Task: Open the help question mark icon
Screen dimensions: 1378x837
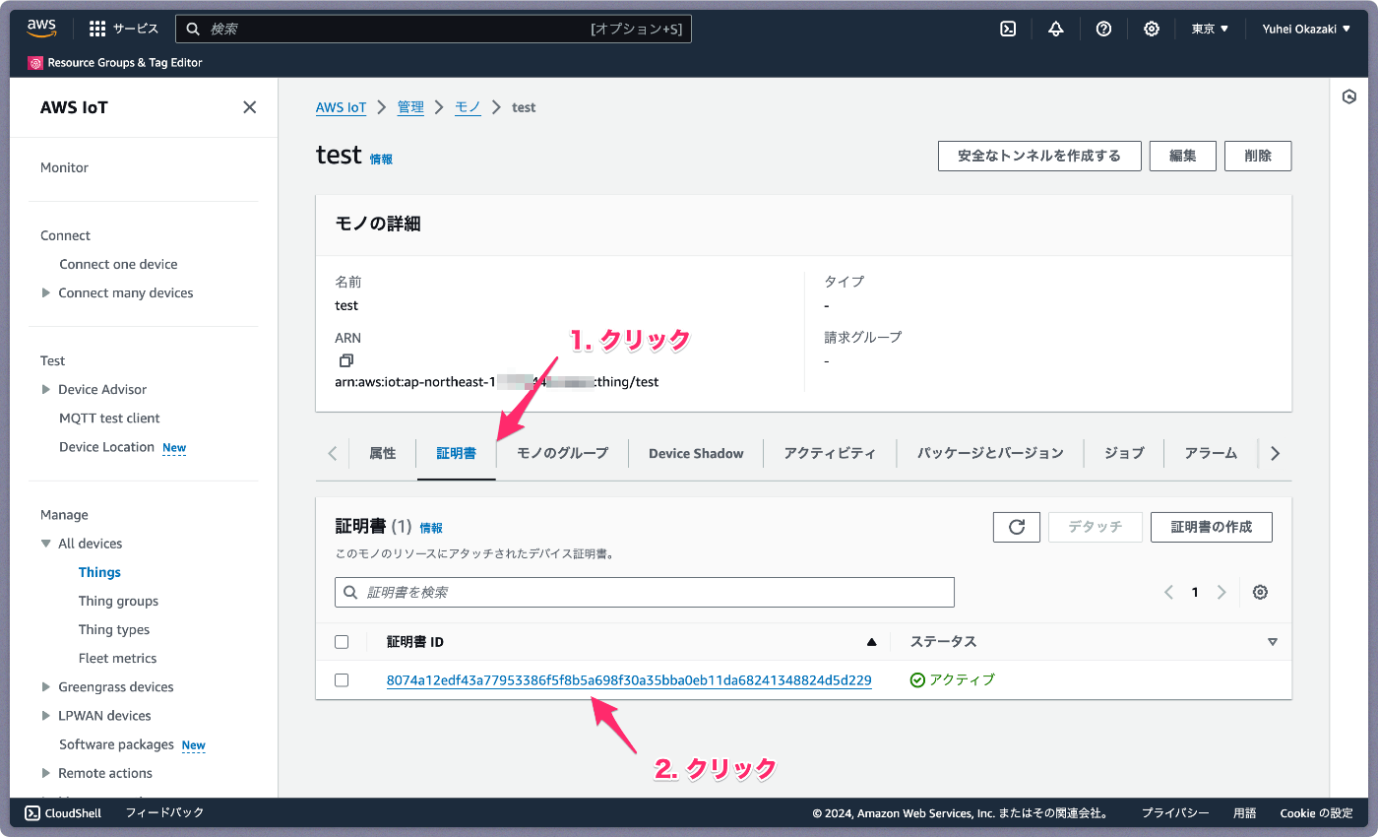Action: 1103,30
